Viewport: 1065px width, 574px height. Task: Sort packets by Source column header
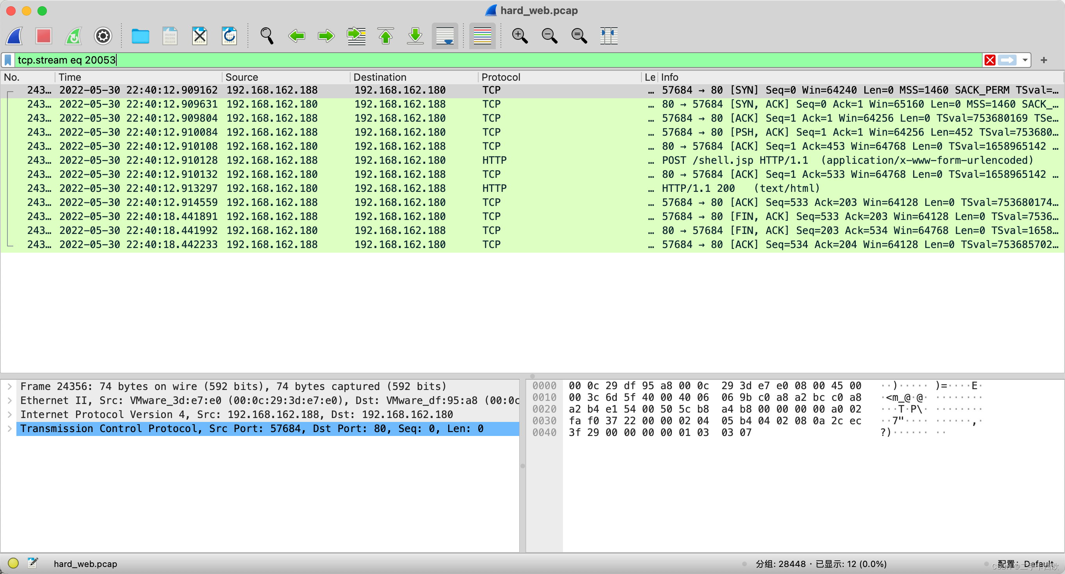pyautogui.click(x=242, y=77)
